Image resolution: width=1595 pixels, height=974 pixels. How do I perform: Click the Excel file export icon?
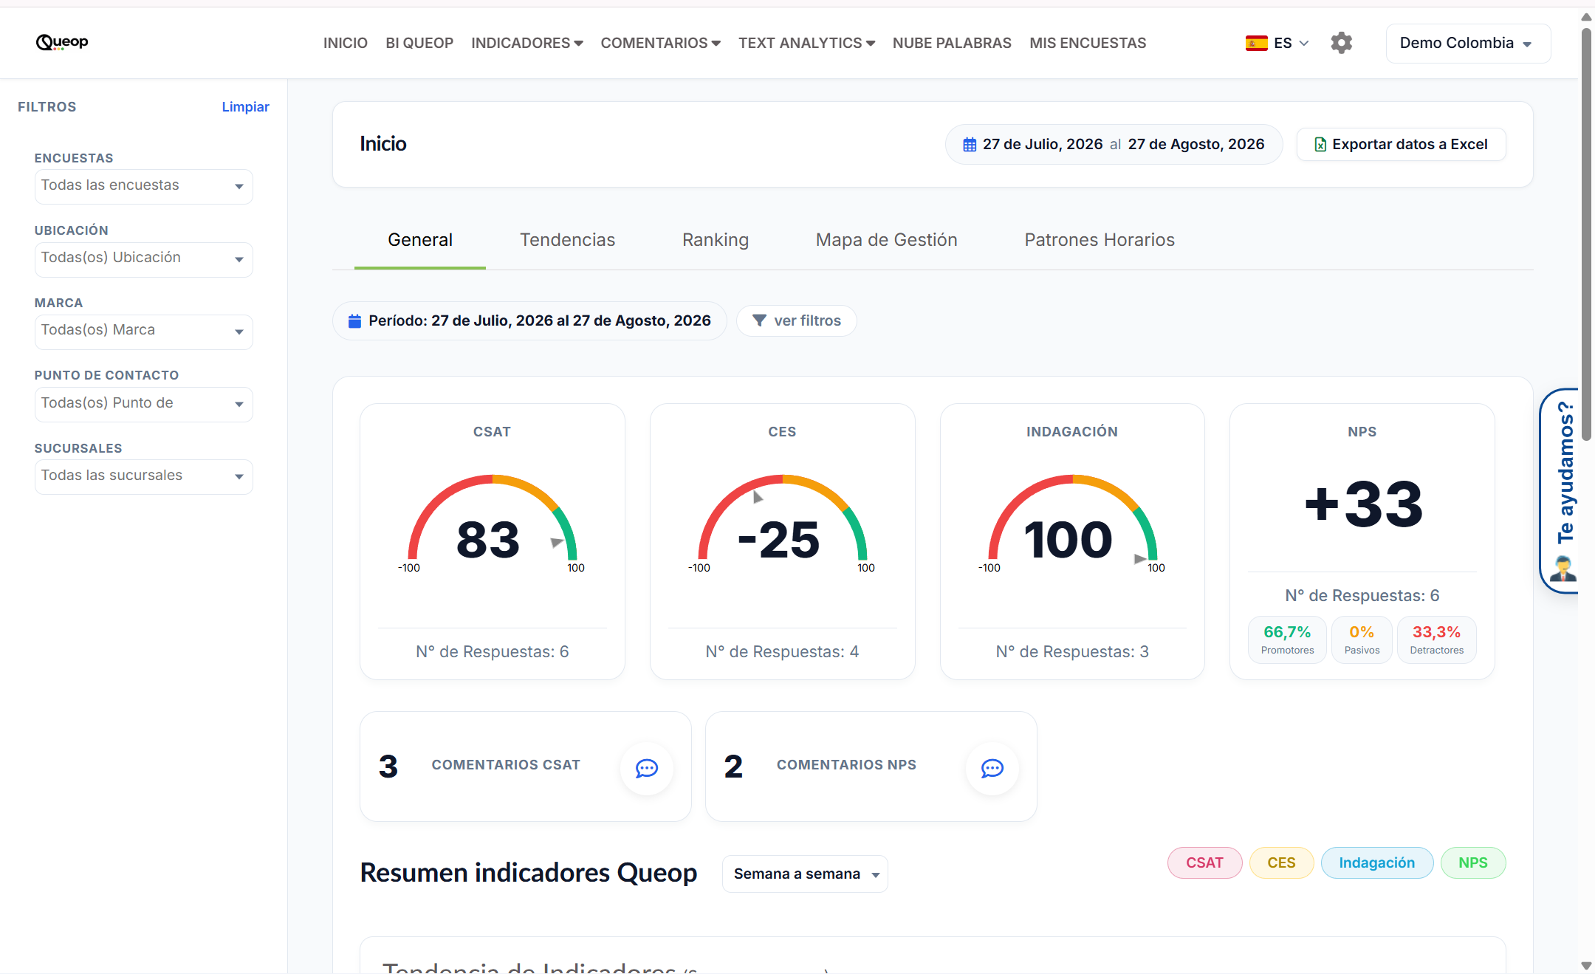coord(1320,145)
